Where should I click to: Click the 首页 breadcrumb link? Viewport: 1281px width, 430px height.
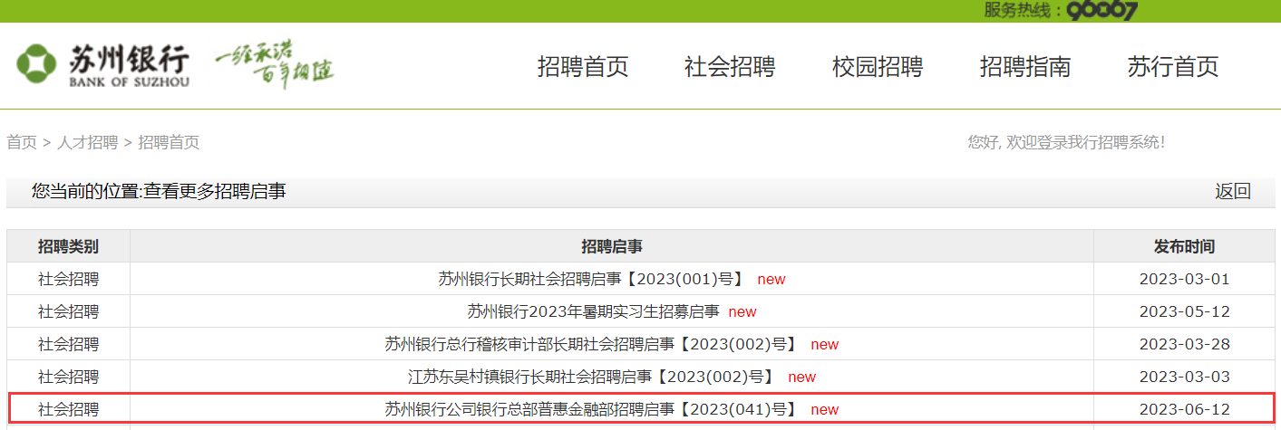point(22,142)
